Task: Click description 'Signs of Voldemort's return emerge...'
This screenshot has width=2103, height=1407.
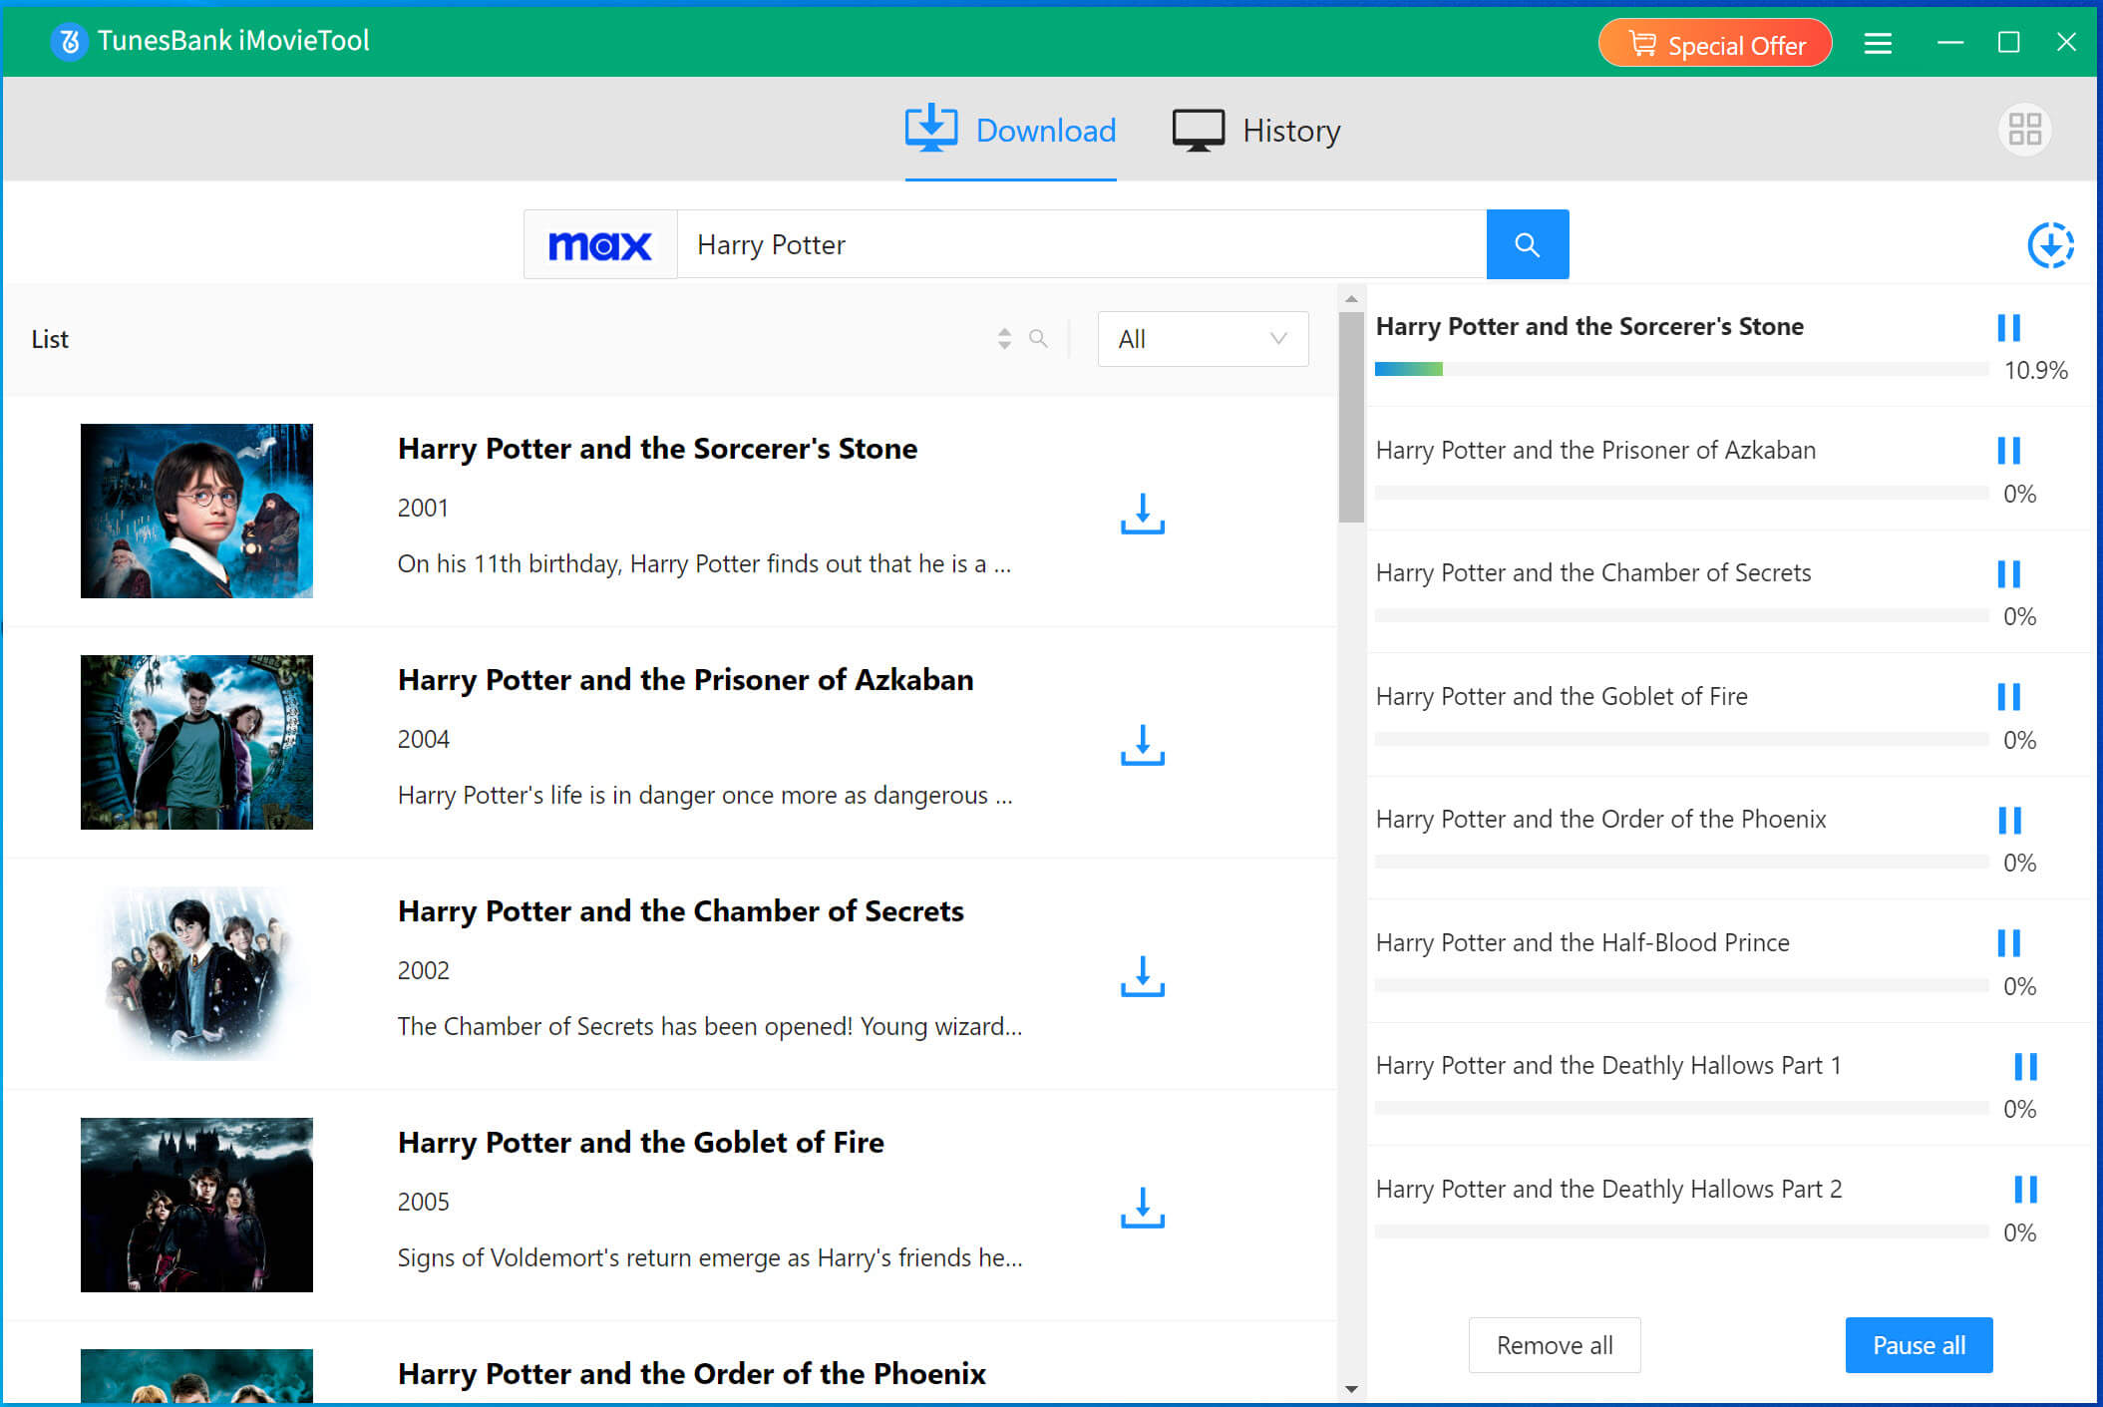Action: click(710, 1257)
